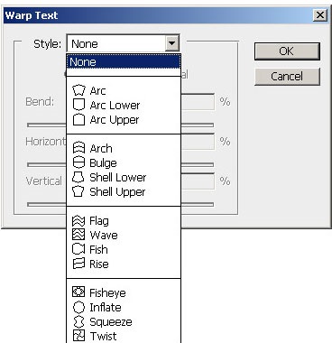Click the OK button

click(287, 51)
